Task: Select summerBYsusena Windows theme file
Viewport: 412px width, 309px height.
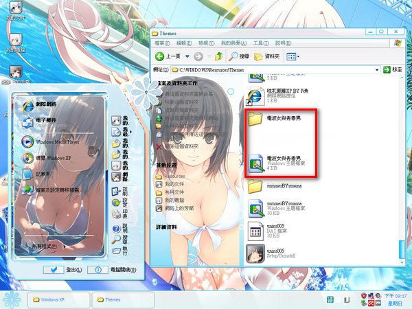Action: pos(277,208)
